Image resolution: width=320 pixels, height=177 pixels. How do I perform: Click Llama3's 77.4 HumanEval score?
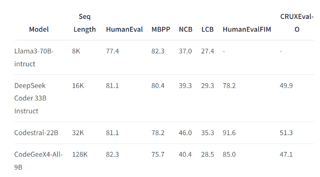[112, 51]
